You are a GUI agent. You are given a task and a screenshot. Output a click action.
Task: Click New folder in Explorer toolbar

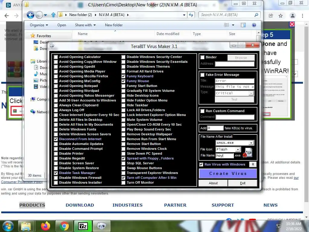pyautogui.click(x=114, y=25)
